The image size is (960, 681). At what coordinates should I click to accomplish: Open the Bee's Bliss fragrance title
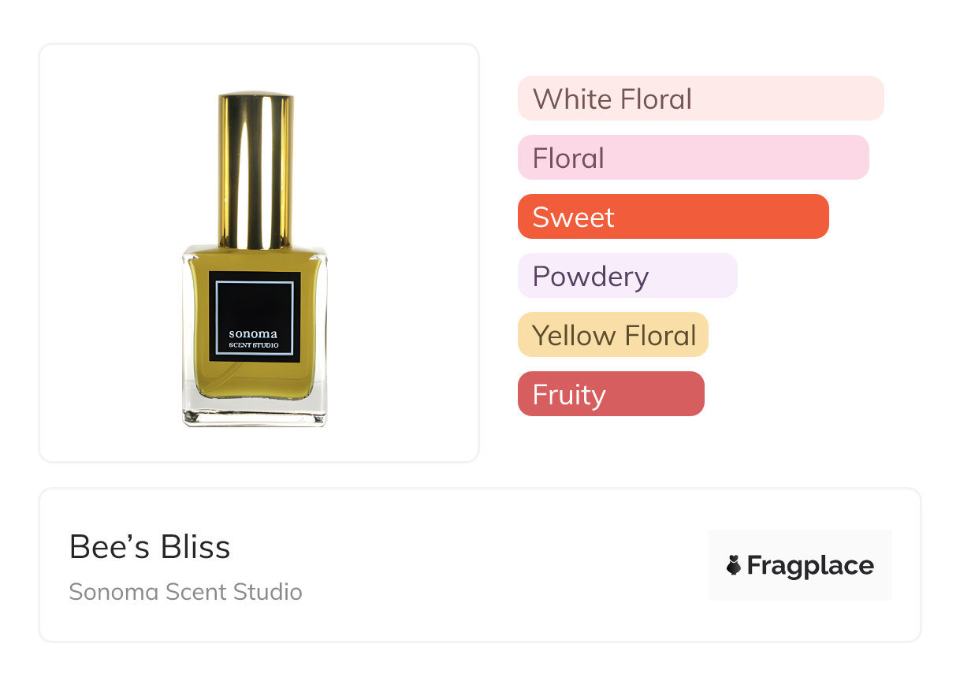150,547
